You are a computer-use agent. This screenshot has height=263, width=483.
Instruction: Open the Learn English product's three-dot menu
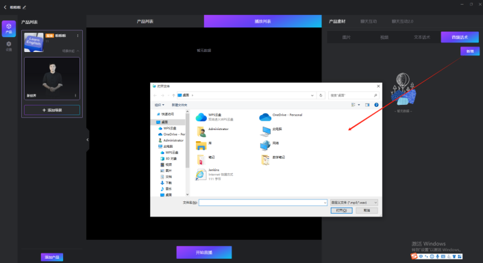pos(77,36)
